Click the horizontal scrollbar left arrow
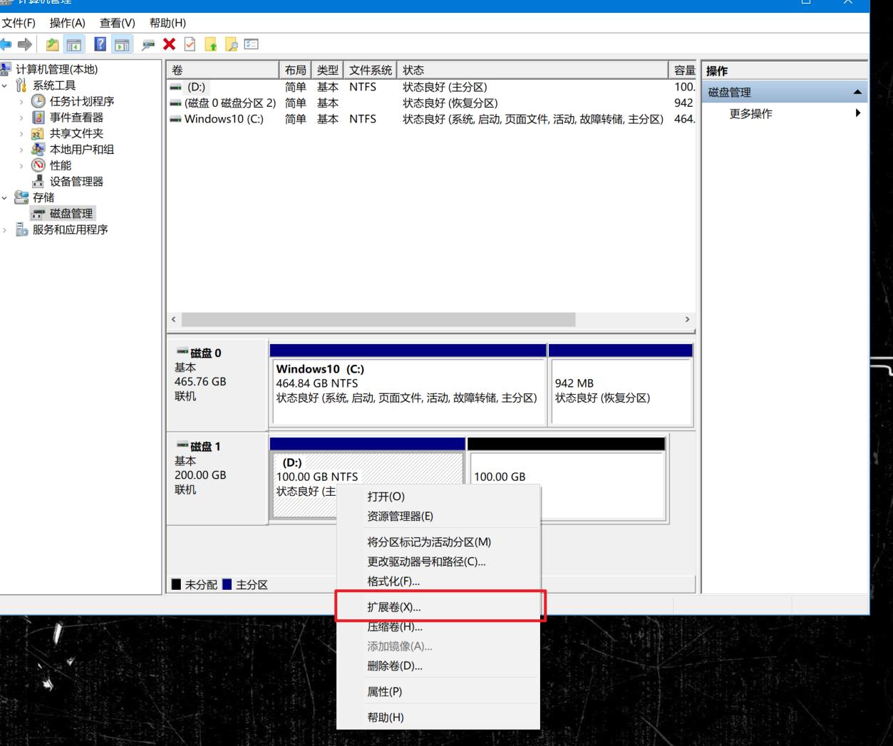893x746 pixels. point(174,320)
